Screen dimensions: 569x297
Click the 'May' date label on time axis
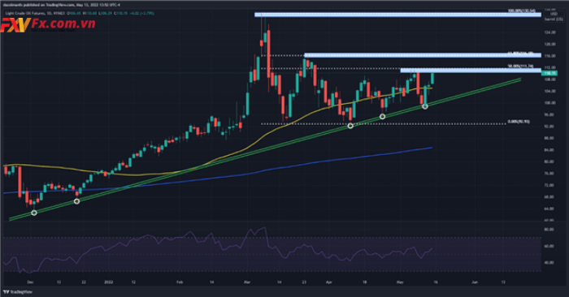click(400, 282)
